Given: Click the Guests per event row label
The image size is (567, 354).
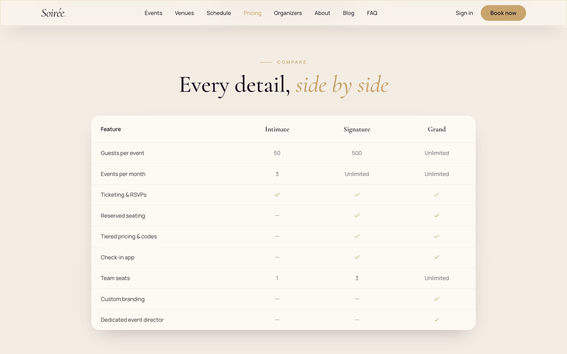Looking at the screenshot, I should (122, 153).
